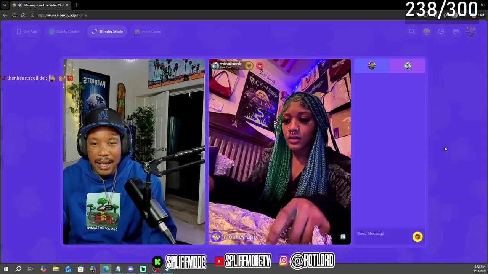488x274 pixels.
Task: Open the Windows Start menu
Action: [6, 269]
